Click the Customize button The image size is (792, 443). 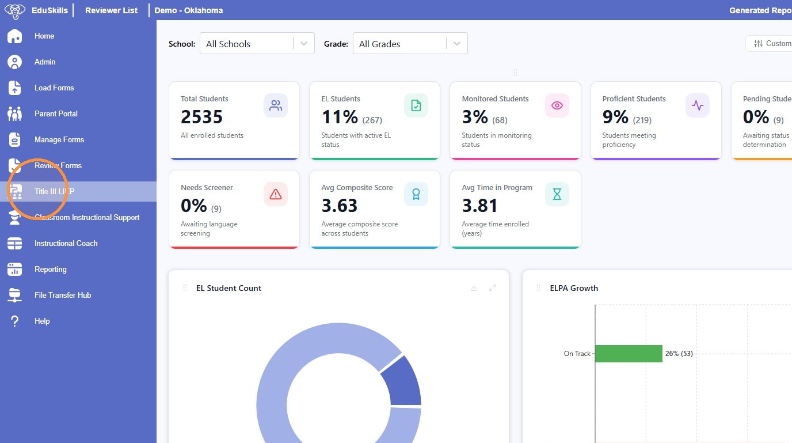click(770, 43)
